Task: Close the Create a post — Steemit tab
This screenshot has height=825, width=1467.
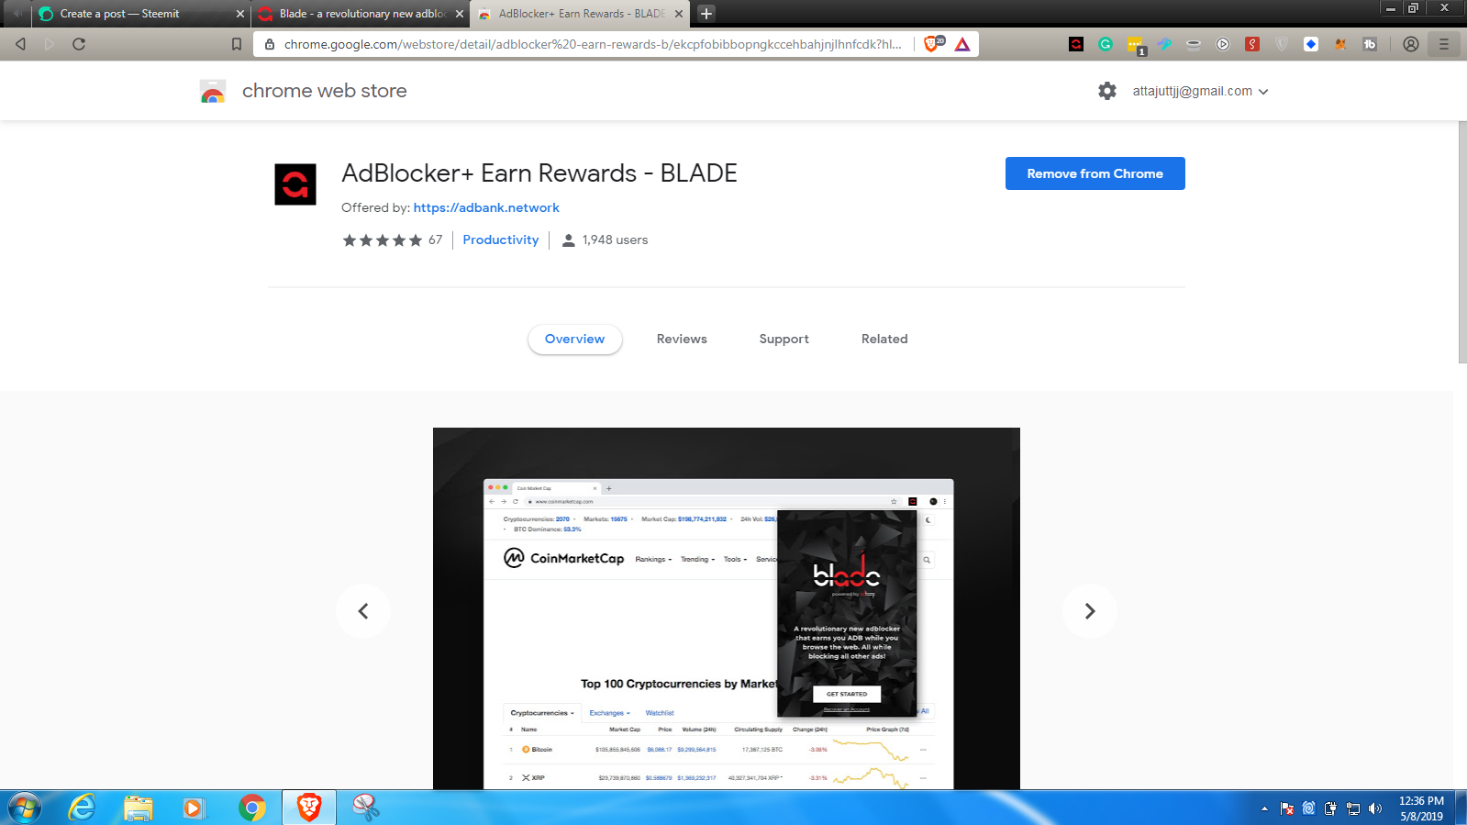Action: point(240,14)
